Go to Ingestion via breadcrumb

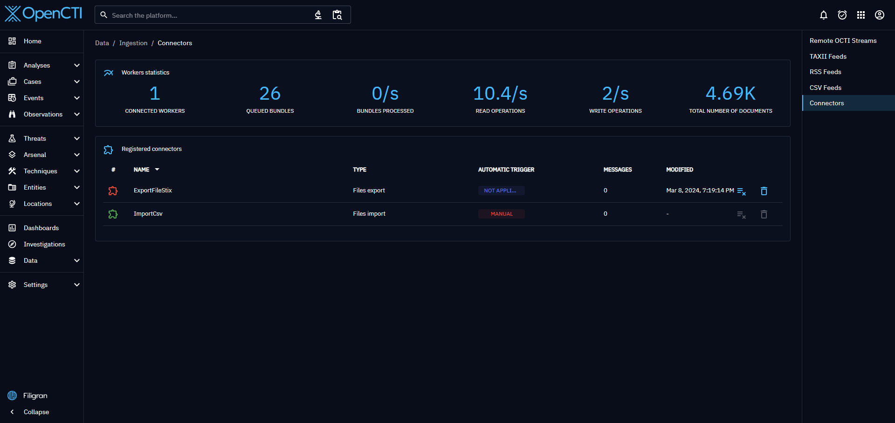point(133,43)
